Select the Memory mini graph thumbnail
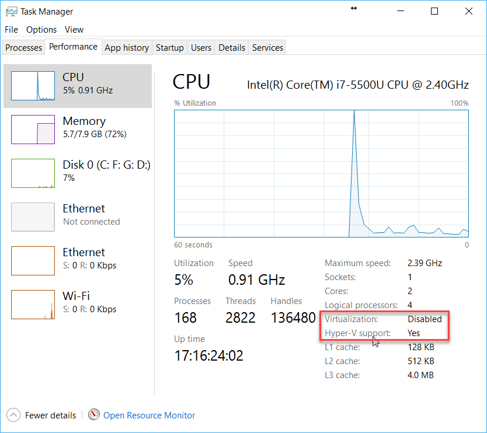The width and height of the screenshot is (487, 433). (x=33, y=130)
